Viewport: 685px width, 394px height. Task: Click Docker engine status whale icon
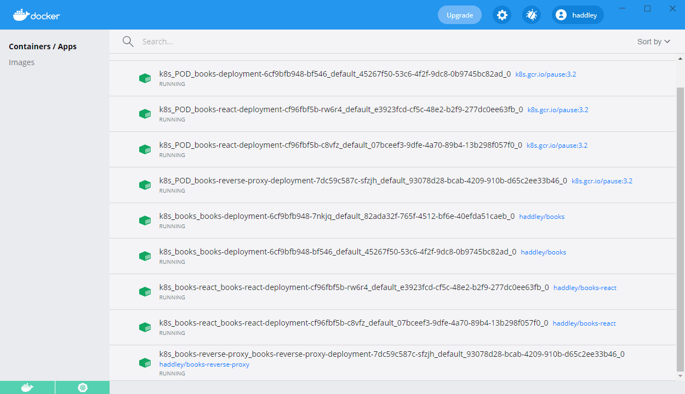[27, 387]
